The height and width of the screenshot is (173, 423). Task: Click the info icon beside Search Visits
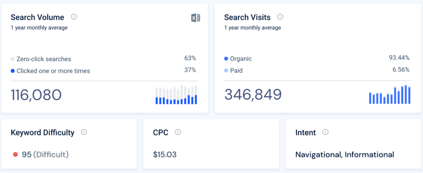click(280, 17)
